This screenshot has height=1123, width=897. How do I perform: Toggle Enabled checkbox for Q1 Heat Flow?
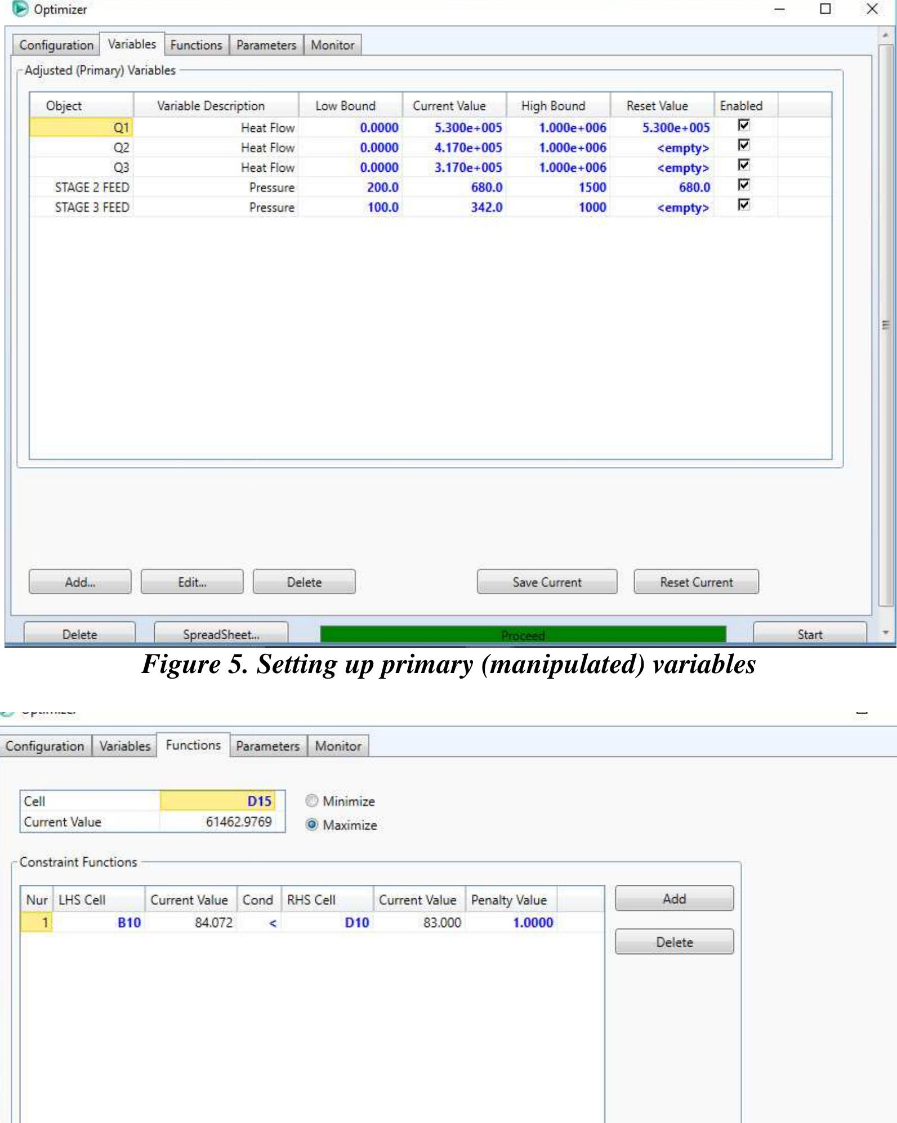[744, 125]
